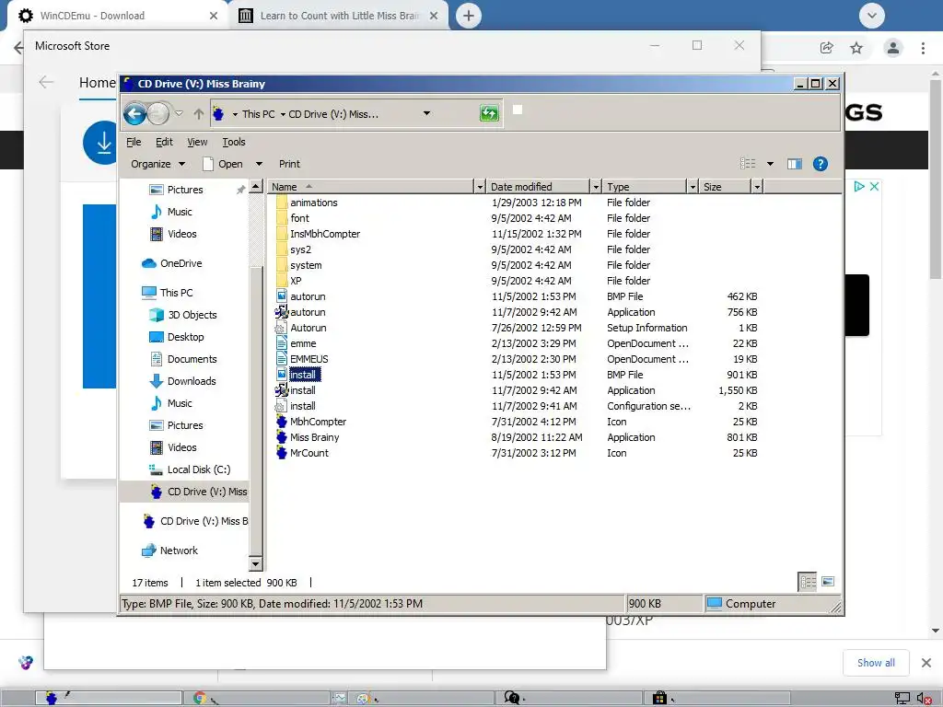Screen dimensions: 943x707
Task: Click the grayed forward arrow button
Action: [158, 113]
